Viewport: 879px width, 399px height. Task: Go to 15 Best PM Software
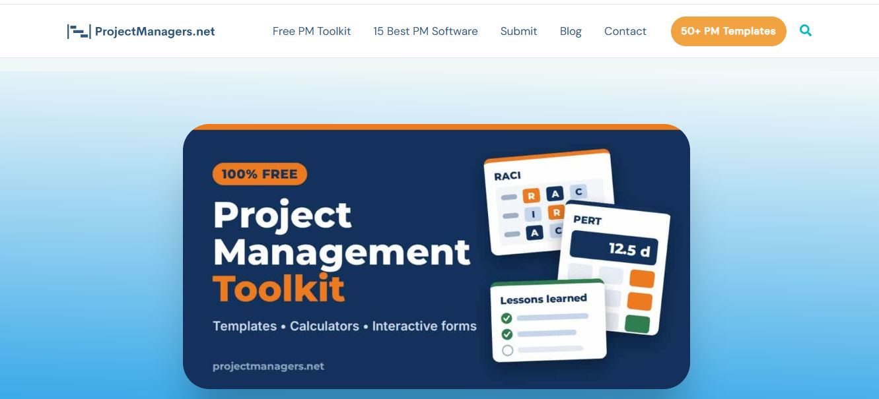425,31
